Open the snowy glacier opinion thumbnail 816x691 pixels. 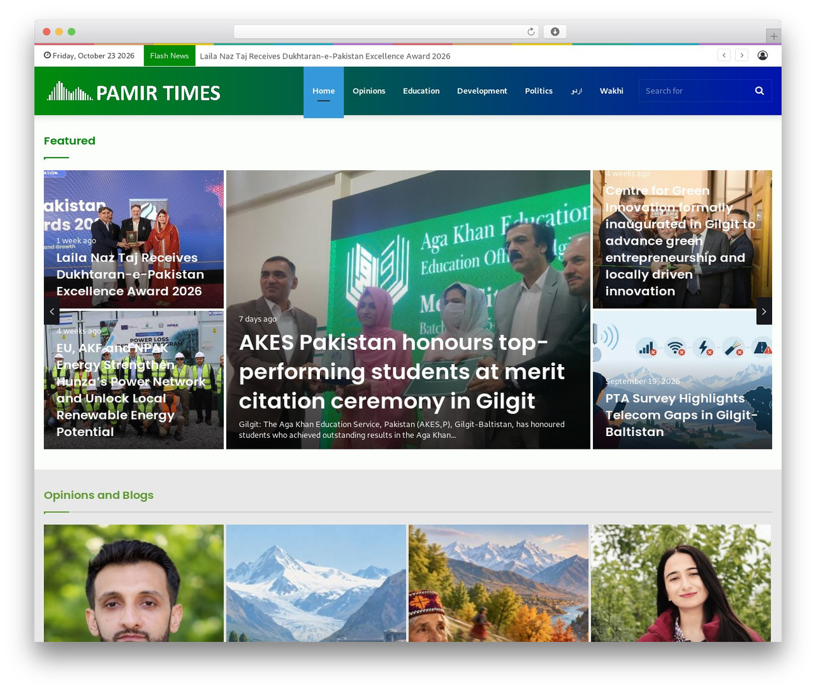316,583
